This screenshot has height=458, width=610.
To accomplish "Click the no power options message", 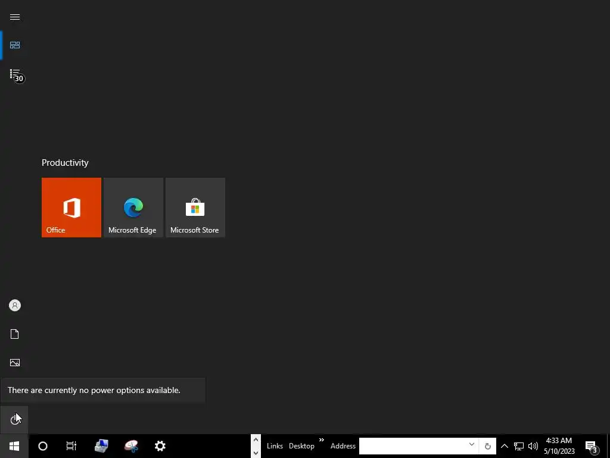I will coord(94,390).
